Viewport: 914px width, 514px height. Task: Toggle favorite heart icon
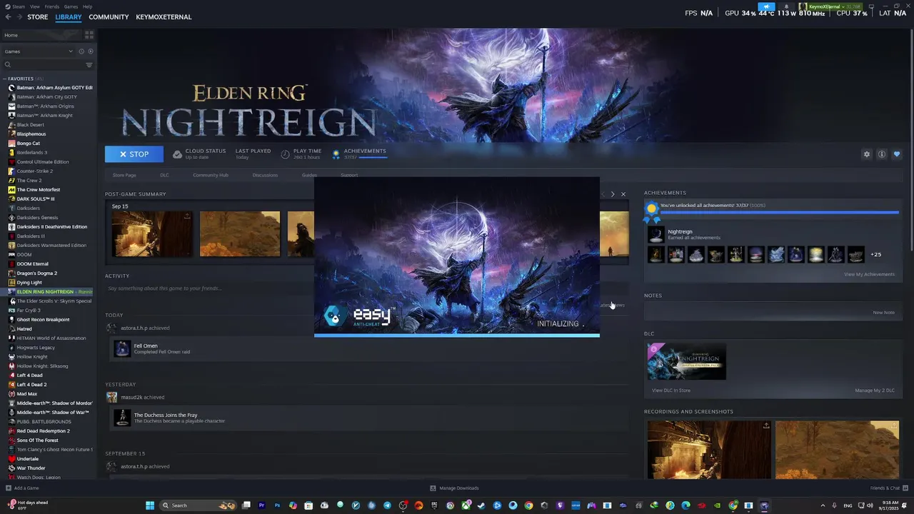point(897,154)
